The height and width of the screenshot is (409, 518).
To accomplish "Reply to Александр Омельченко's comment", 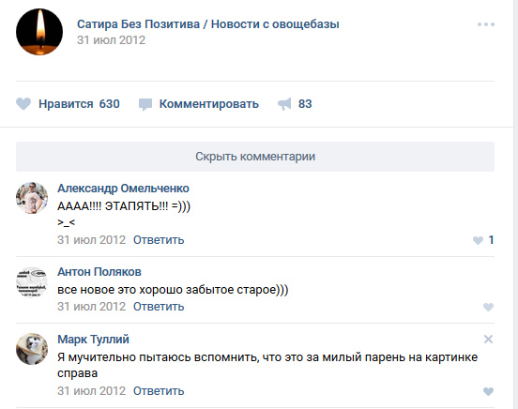I will click(159, 240).
